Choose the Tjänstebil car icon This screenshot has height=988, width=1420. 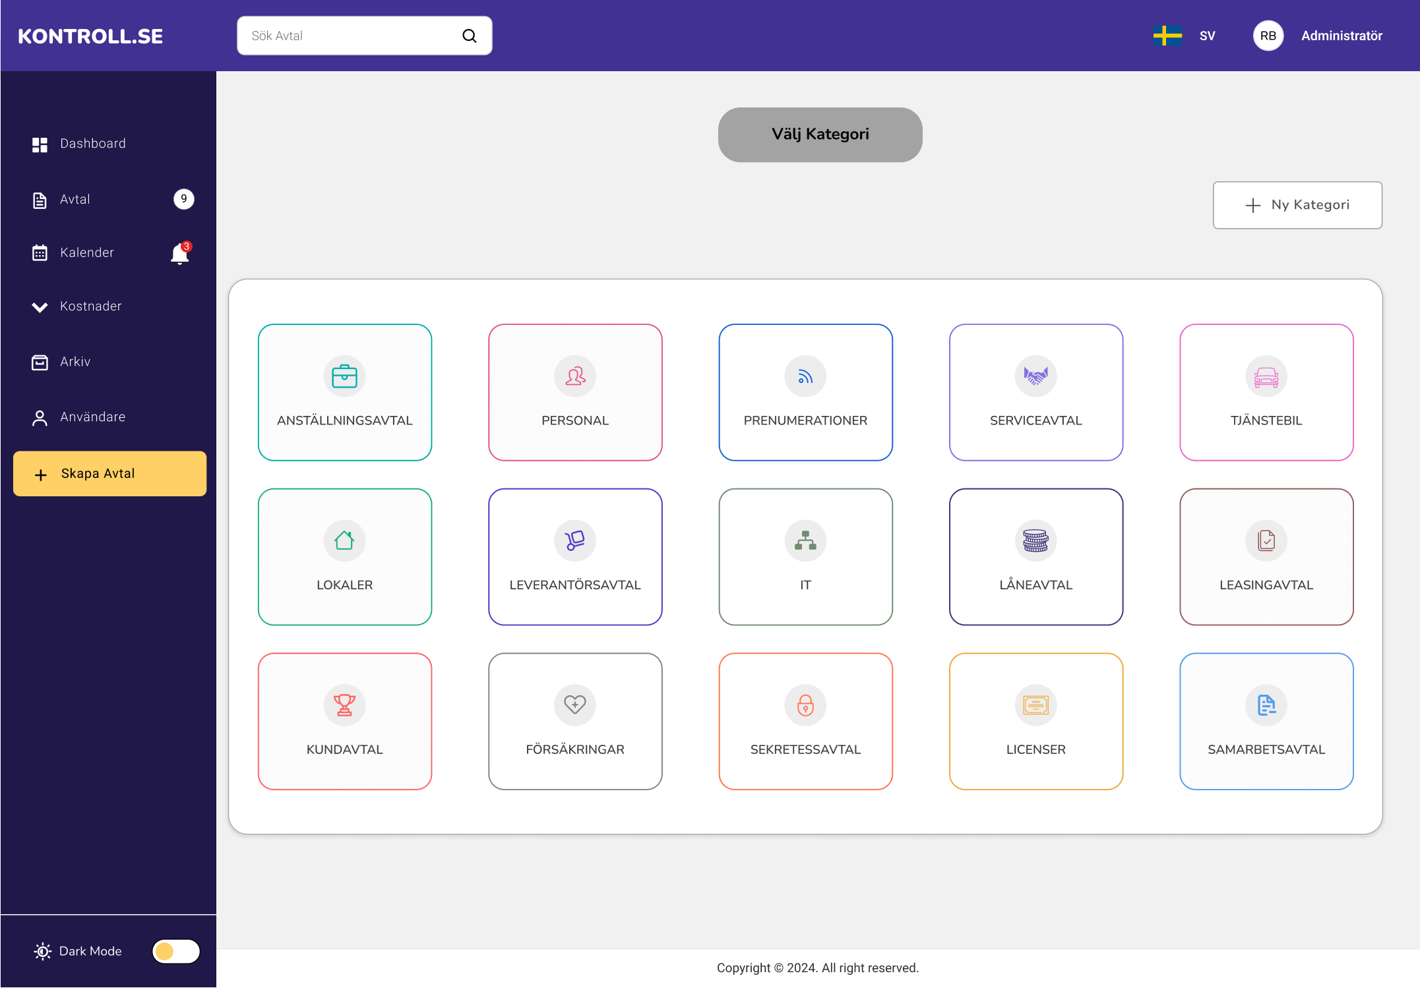click(x=1266, y=376)
